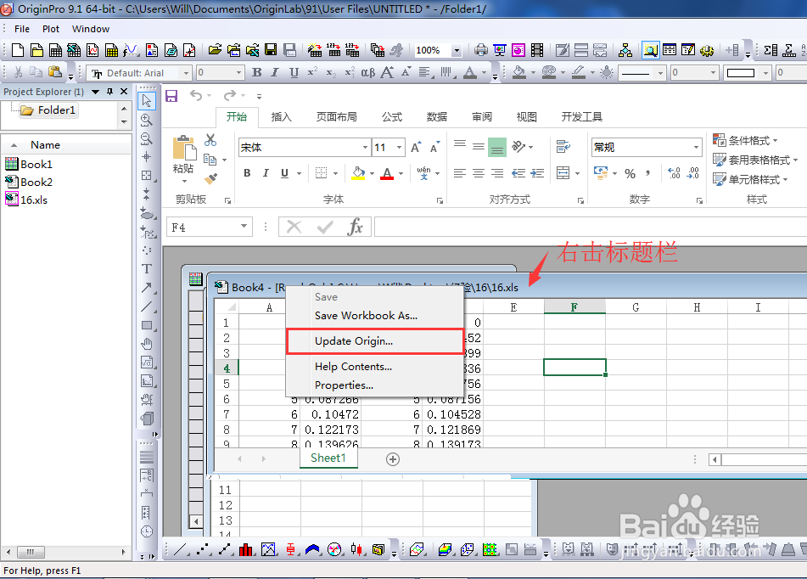
Task: Open the 宋体 font name dropdown
Action: 365,148
